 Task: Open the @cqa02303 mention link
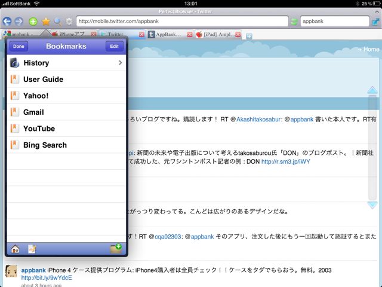click(x=168, y=237)
